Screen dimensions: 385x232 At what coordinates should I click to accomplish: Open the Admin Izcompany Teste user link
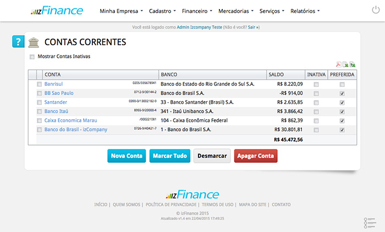click(x=199, y=27)
